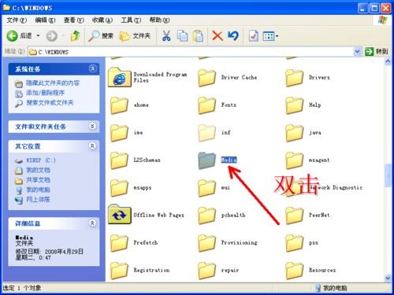Viewport: 394px width, 295px height.
Task: Collapse the Other Places (其它位置) panel
Action: coord(92,146)
